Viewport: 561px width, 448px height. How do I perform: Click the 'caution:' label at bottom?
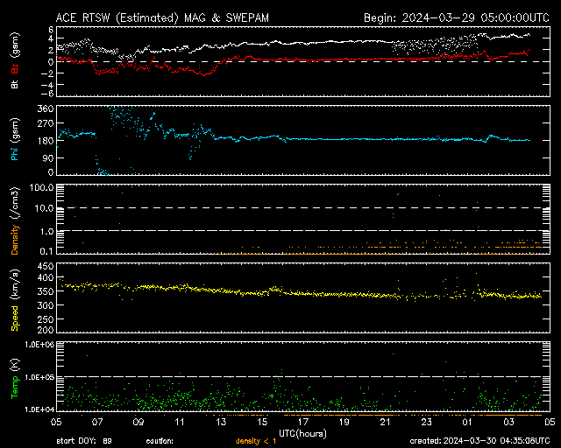pyautogui.click(x=160, y=441)
